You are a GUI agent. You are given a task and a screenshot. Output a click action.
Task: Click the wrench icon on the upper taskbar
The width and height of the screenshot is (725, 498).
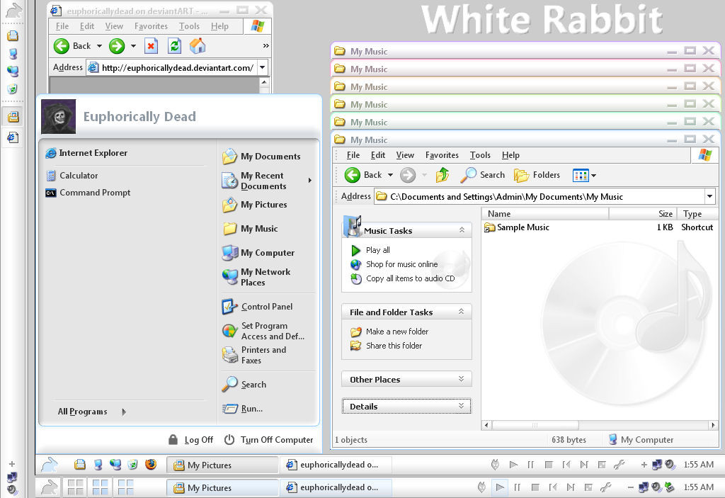tap(619, 465)
